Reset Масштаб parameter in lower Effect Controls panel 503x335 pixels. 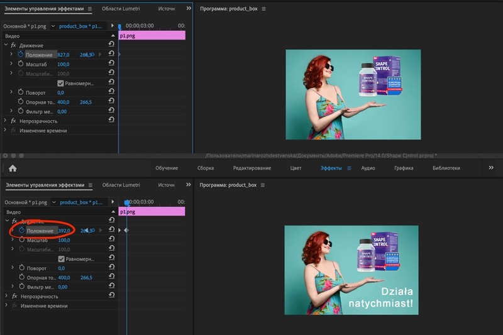[x=112, y=239]
